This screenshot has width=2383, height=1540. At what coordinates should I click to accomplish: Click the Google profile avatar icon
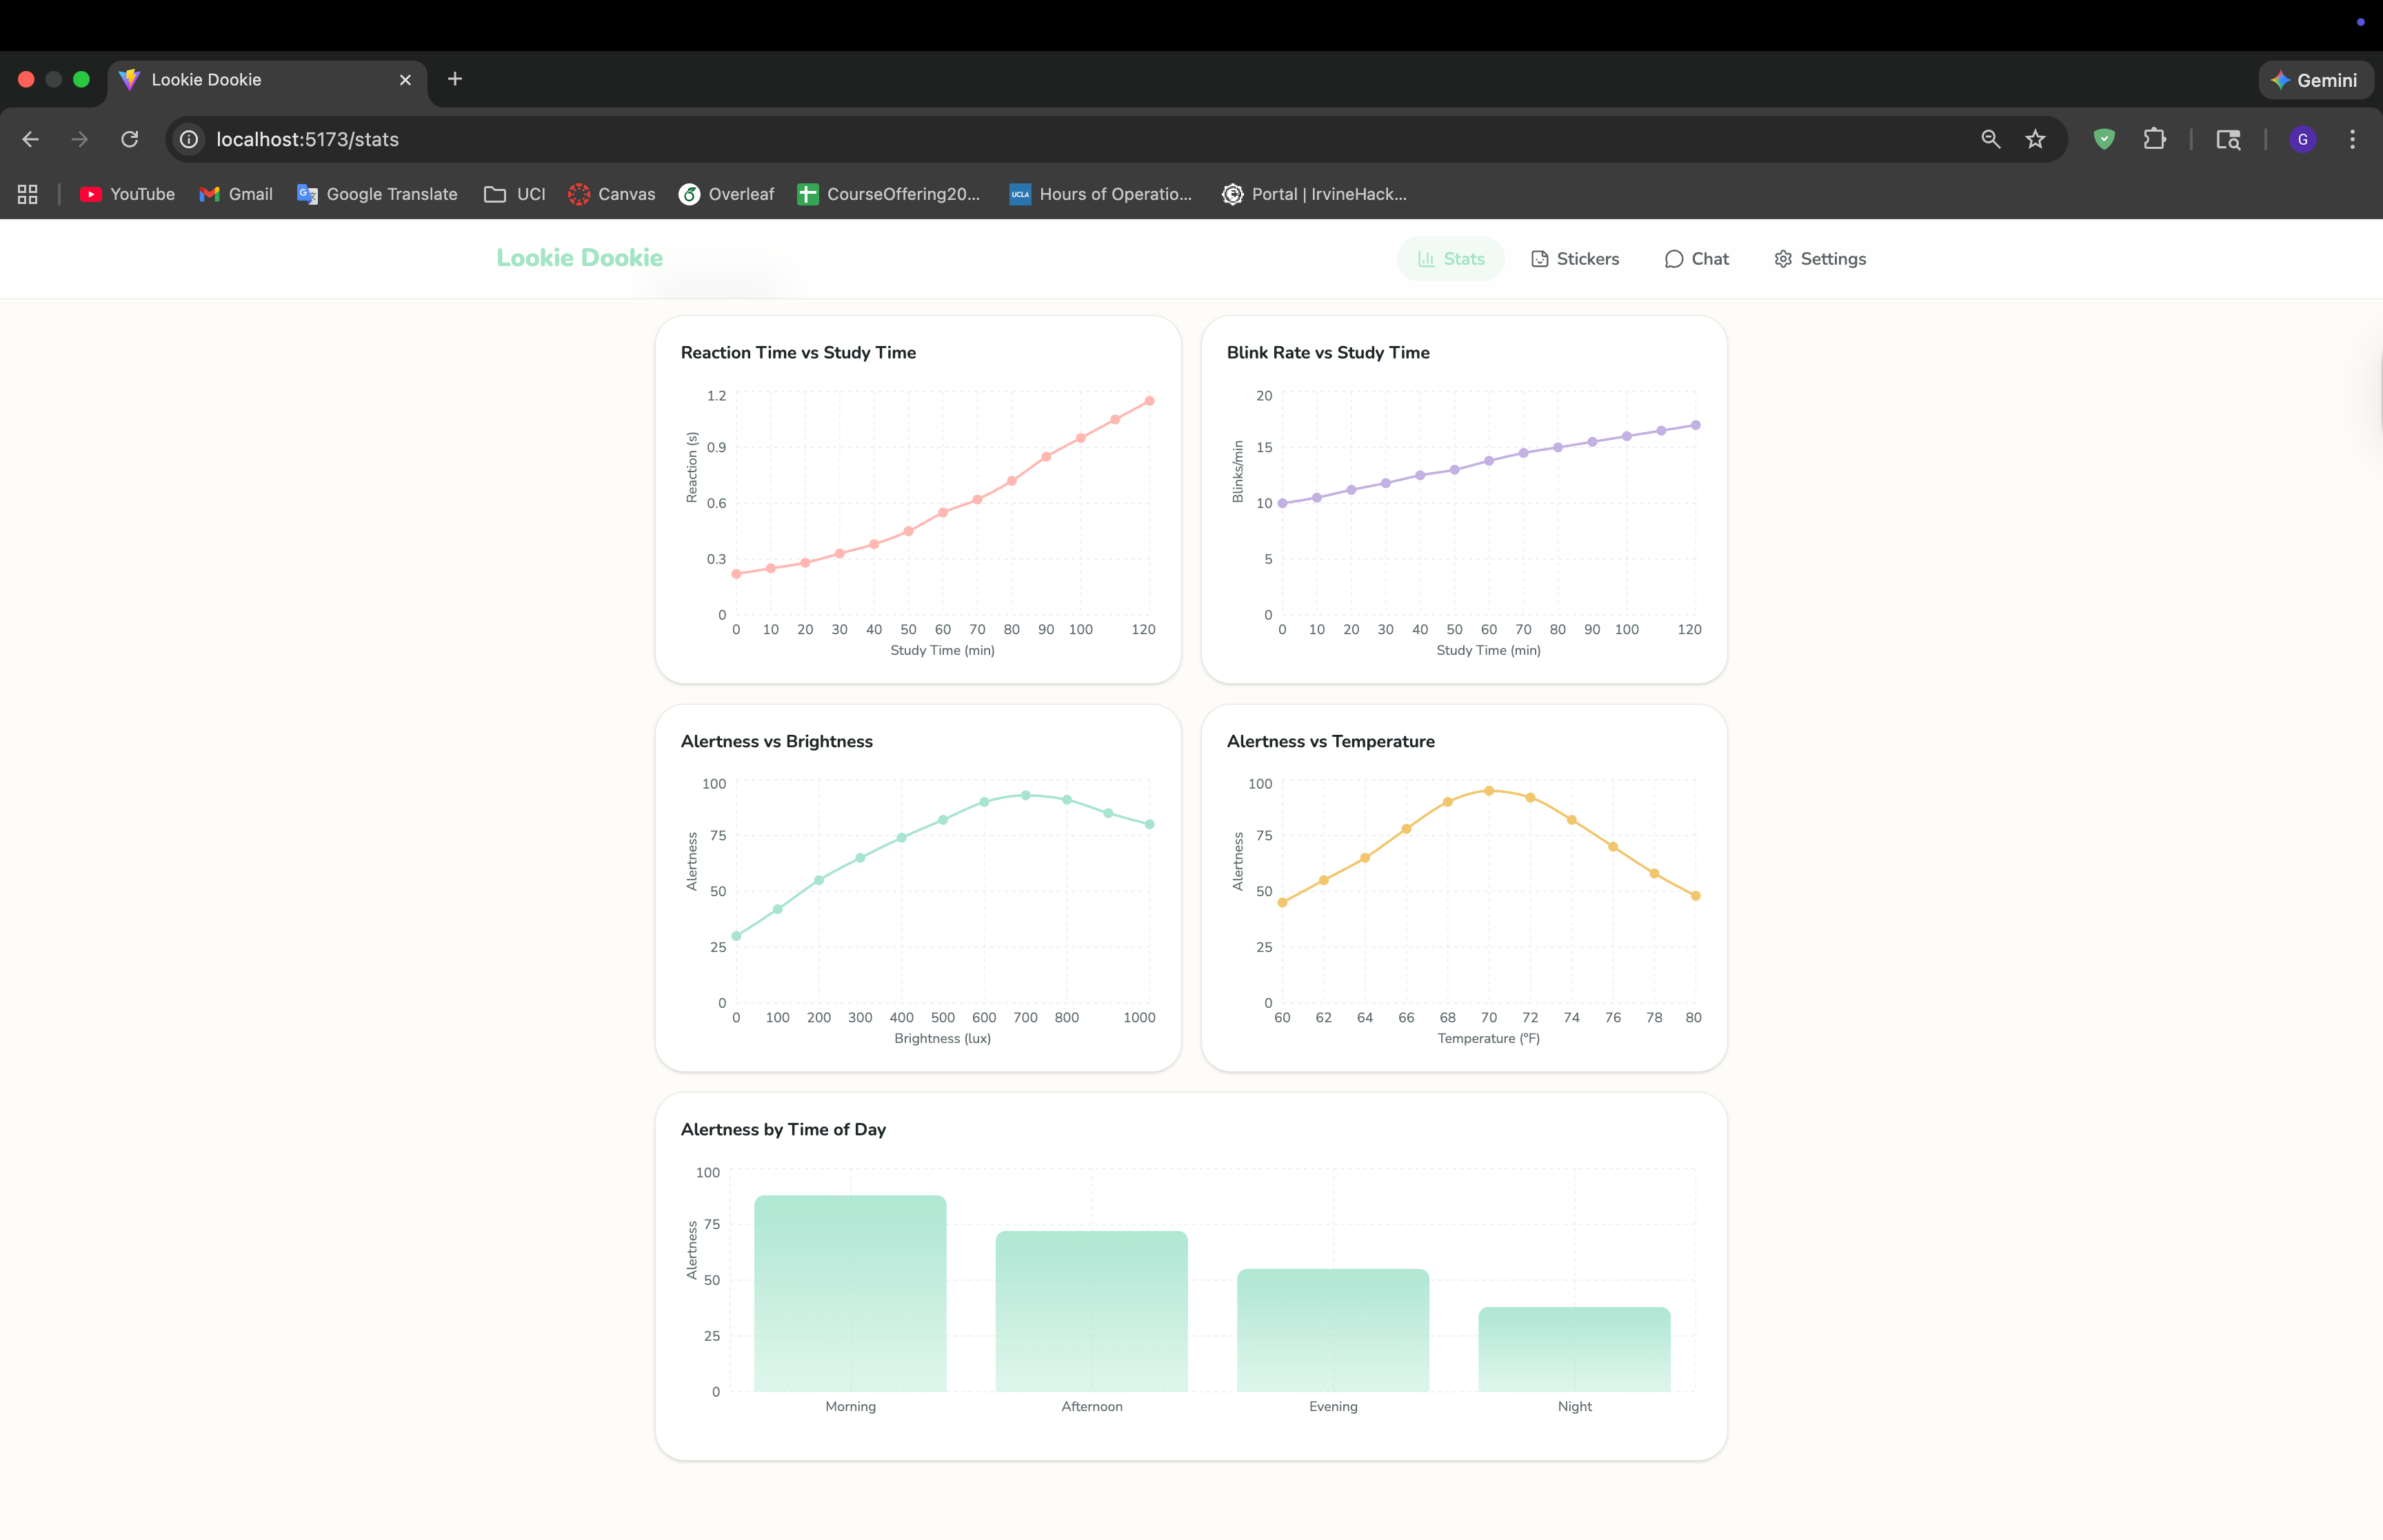click(2302, 139)
